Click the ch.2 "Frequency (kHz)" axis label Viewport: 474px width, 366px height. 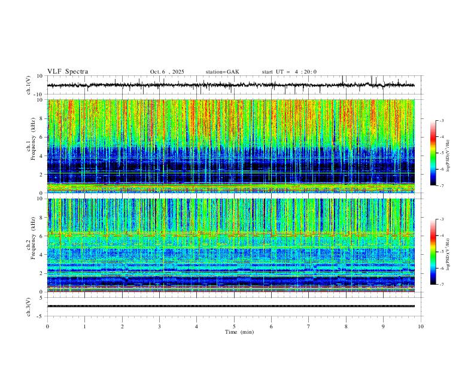coord(33,238)
